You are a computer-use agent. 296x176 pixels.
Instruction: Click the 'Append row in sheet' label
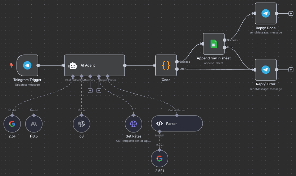pyautogui.click(x=214, y=58)
